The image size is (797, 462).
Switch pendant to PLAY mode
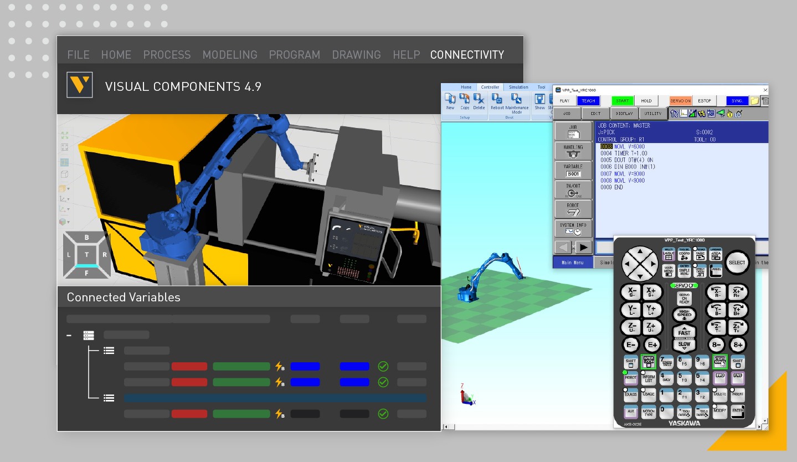(x=564, y=101)
